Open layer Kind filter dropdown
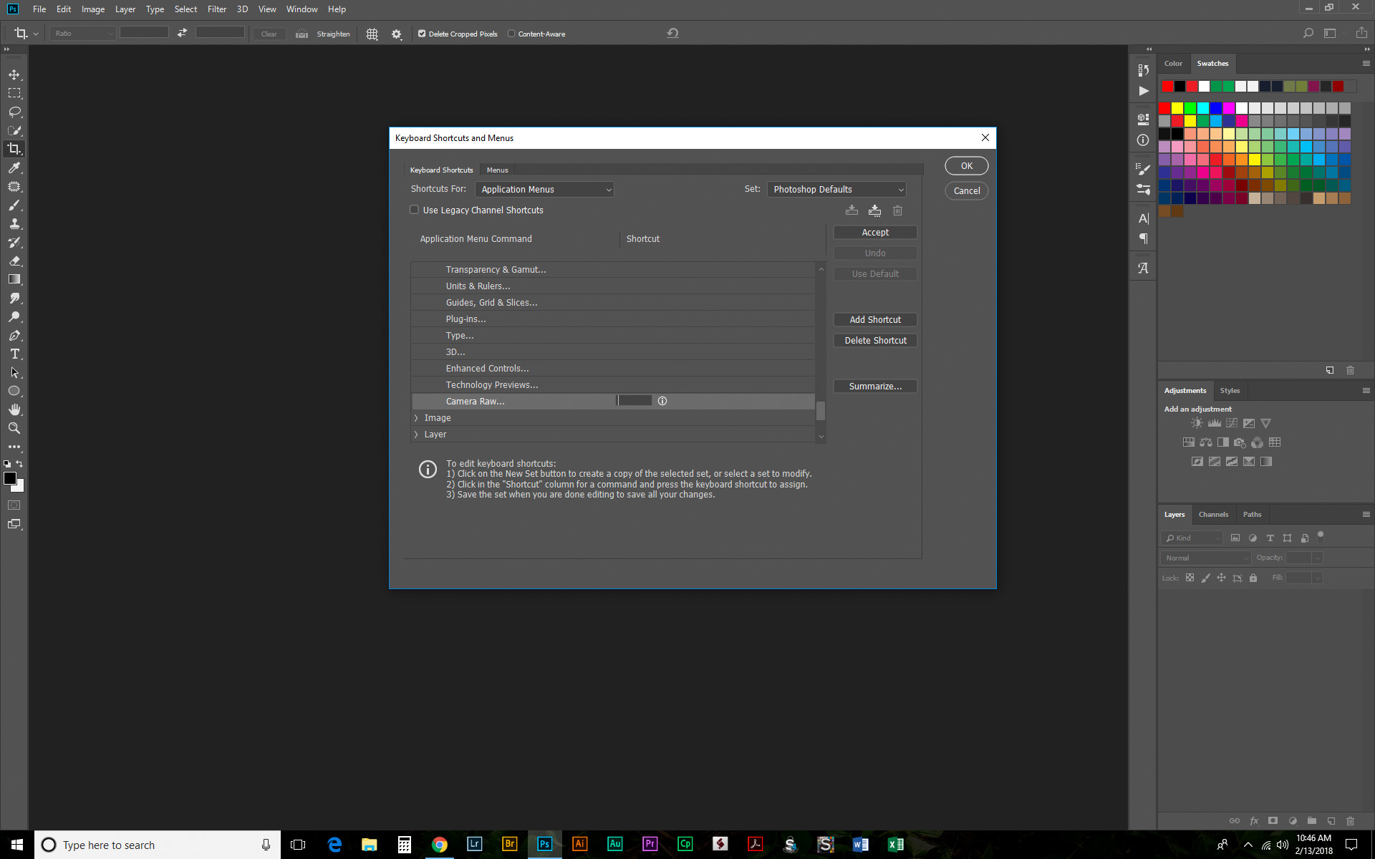 pyautogui.click(x=1192, y=538)
